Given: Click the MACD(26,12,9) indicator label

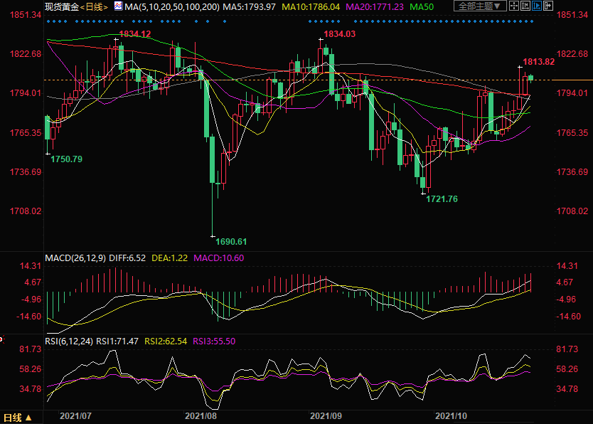Looking at the screenshot, I should 75,258.
